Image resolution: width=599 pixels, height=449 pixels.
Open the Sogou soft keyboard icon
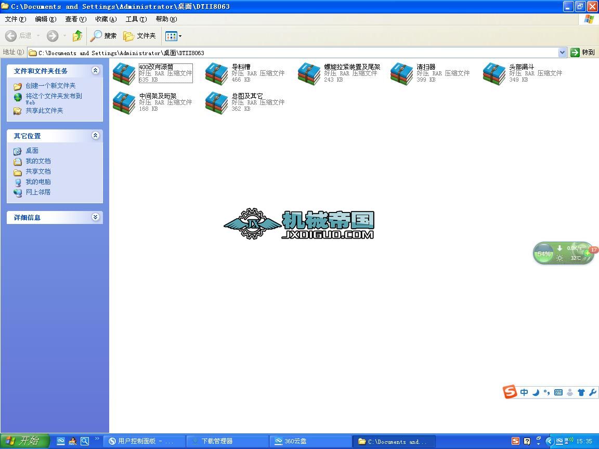[x=558, y=392]
